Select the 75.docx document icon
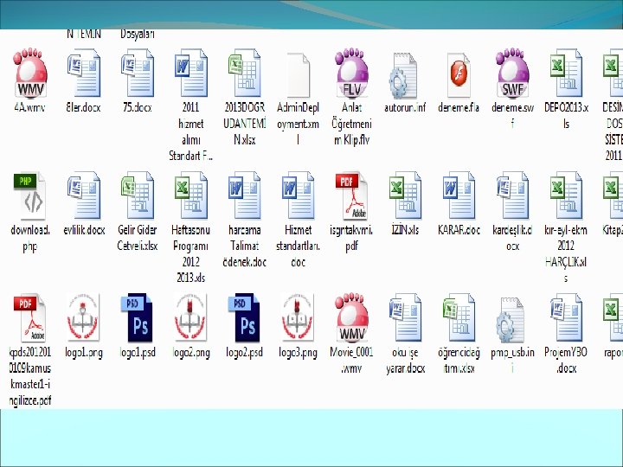 (137, 74)
